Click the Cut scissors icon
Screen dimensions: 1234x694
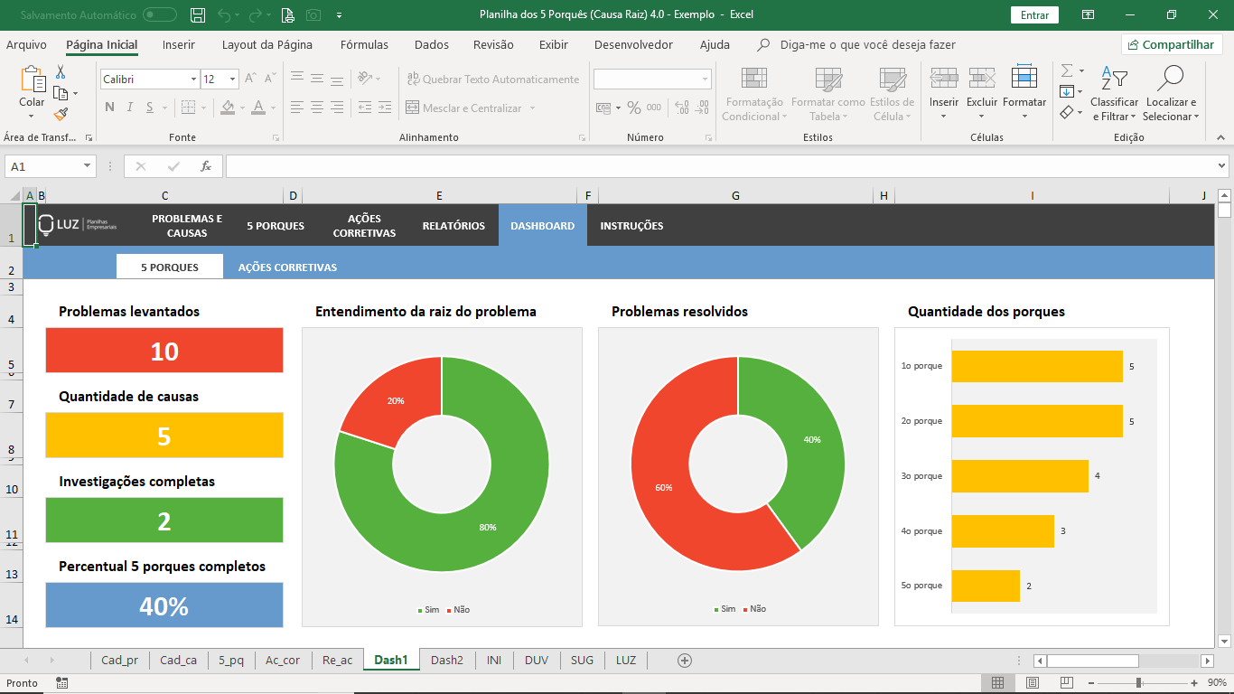point(61,72)
